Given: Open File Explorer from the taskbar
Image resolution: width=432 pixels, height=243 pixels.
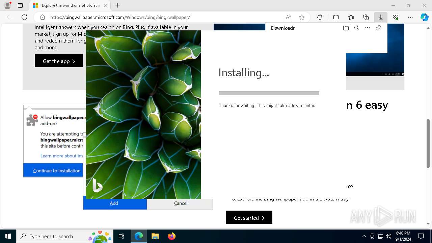Looking at the screenshot, I should (155, 236).
